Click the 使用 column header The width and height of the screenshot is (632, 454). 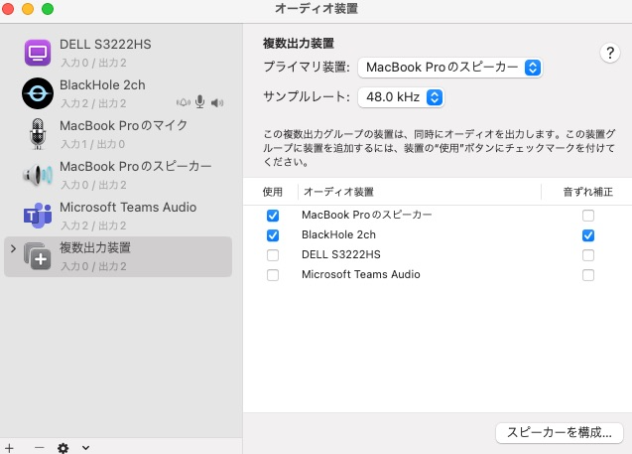pos(273,192)
